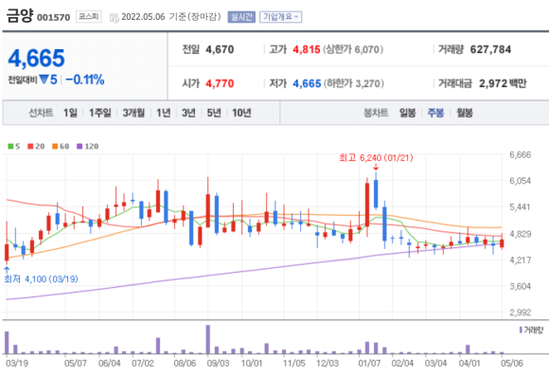Switch to 주봉 weekly candle chart
Viewport: 549px width, 375px height.
[x=435, y=113]
